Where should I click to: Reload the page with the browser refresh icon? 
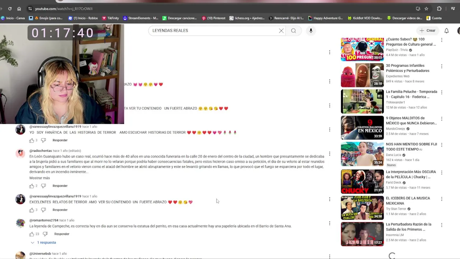tap(10, 9)
